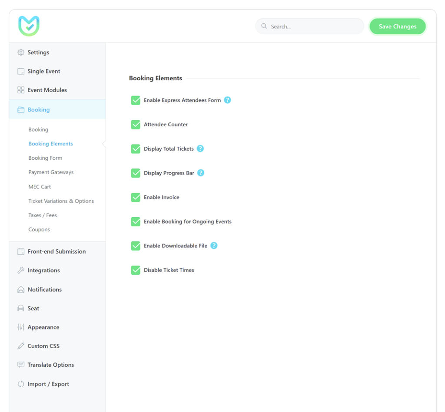Click the plugin logo at top left
445x412 pixels.
29,26
